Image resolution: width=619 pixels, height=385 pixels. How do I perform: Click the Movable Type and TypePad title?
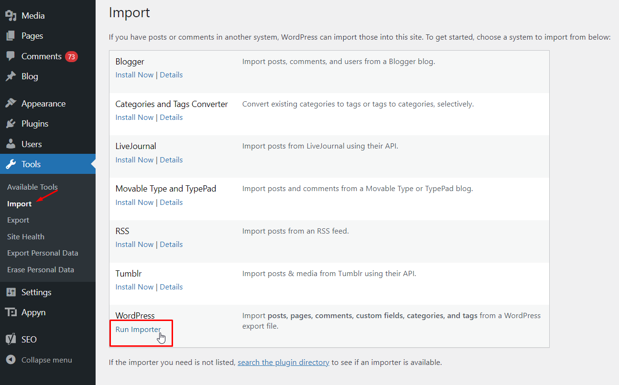point(166,189)
